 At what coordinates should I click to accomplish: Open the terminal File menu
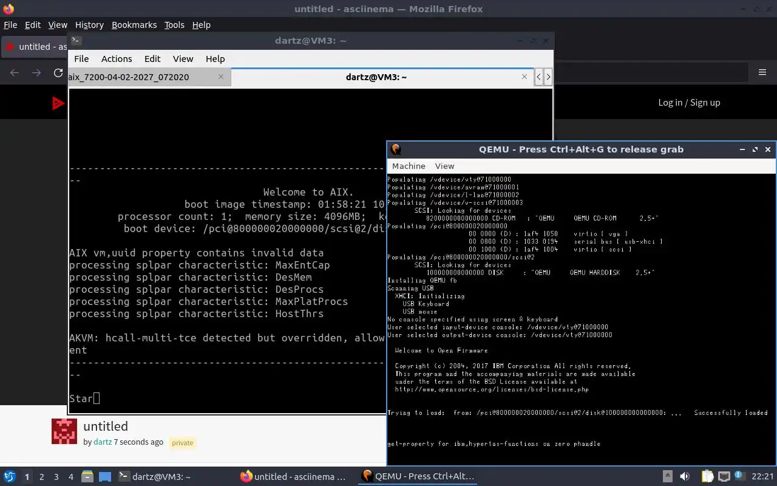pyautogui.click(x=81, y=59)
